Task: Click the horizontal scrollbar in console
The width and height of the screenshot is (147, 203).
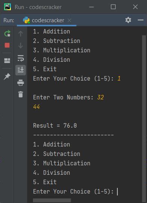Action: coord(52,200)
